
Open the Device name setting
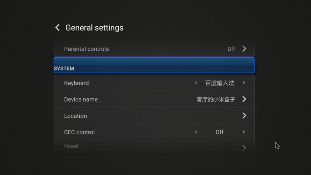[x=81, y=100]
